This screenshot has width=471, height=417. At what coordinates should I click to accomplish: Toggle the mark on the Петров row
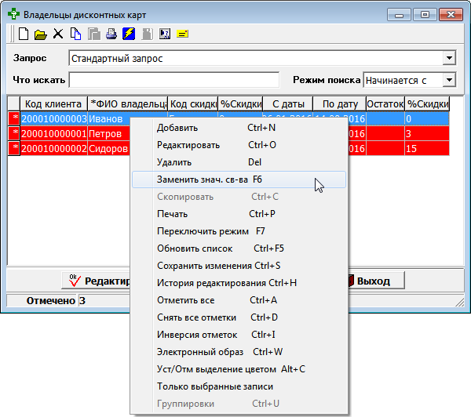(x=13, y=134)
